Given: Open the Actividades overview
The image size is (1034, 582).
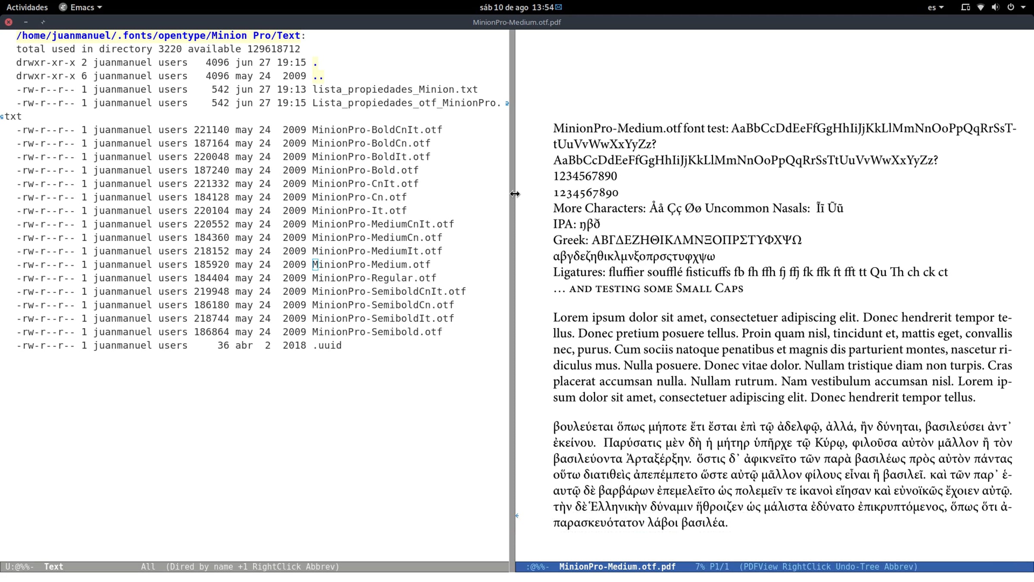Looking at the screenshot, I should (27, 7).
